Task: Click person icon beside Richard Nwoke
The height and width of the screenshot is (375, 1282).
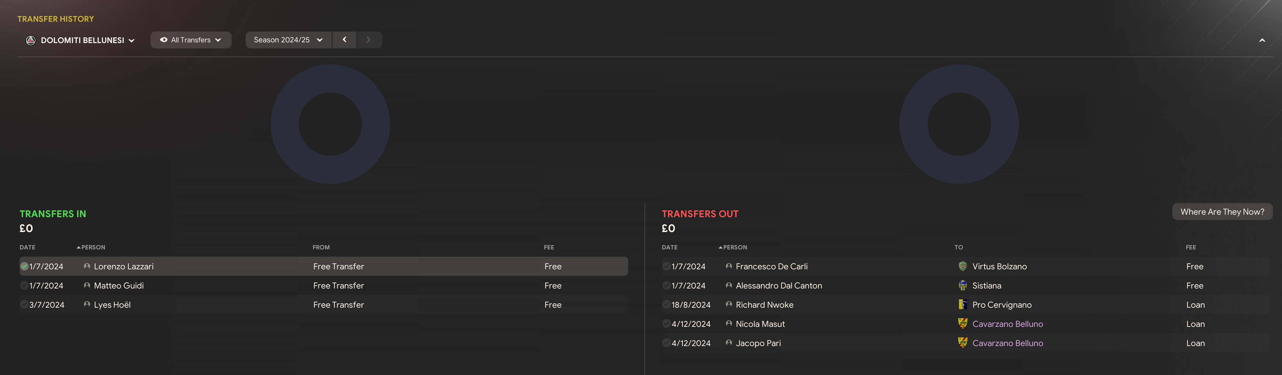Action: (x=729, y=304)
